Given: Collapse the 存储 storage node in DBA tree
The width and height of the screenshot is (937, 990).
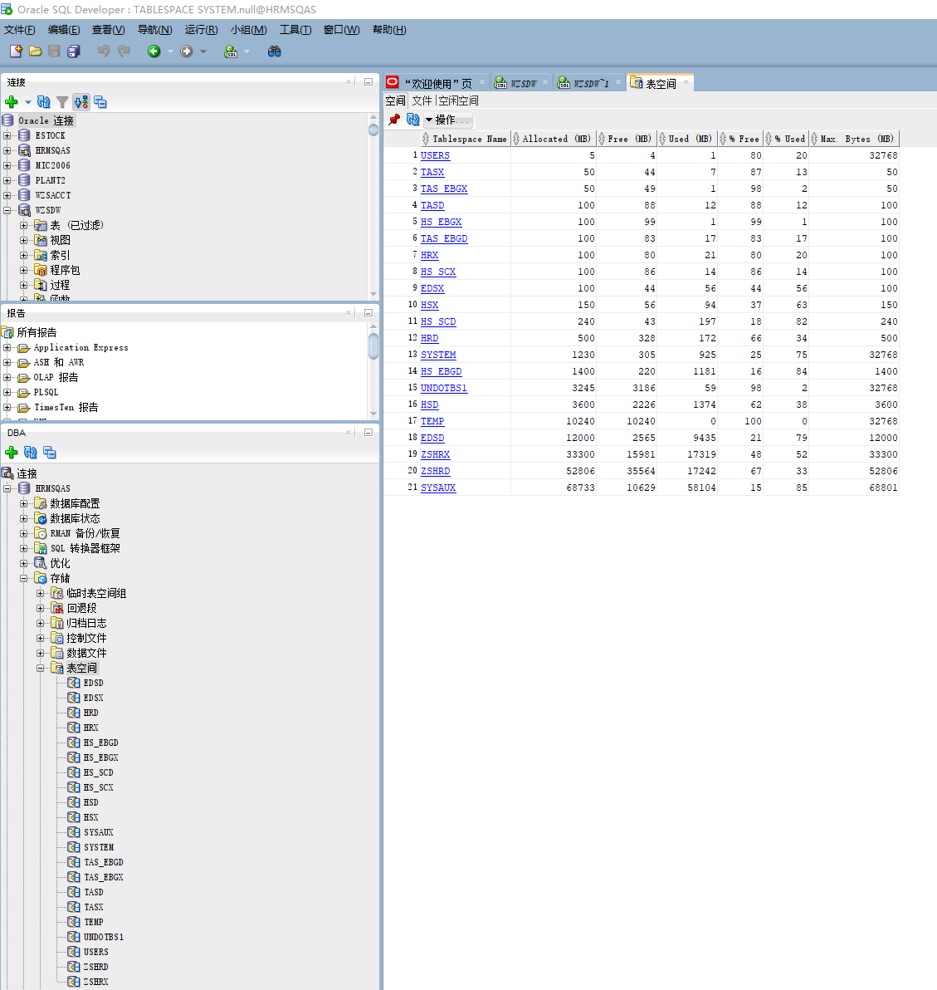Looking at the screenshot, I should click(x=24, y=578).
